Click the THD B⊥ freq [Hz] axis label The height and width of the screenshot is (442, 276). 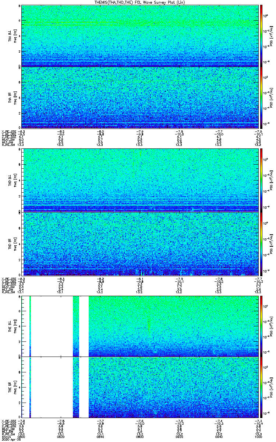[x=15, y=180]
